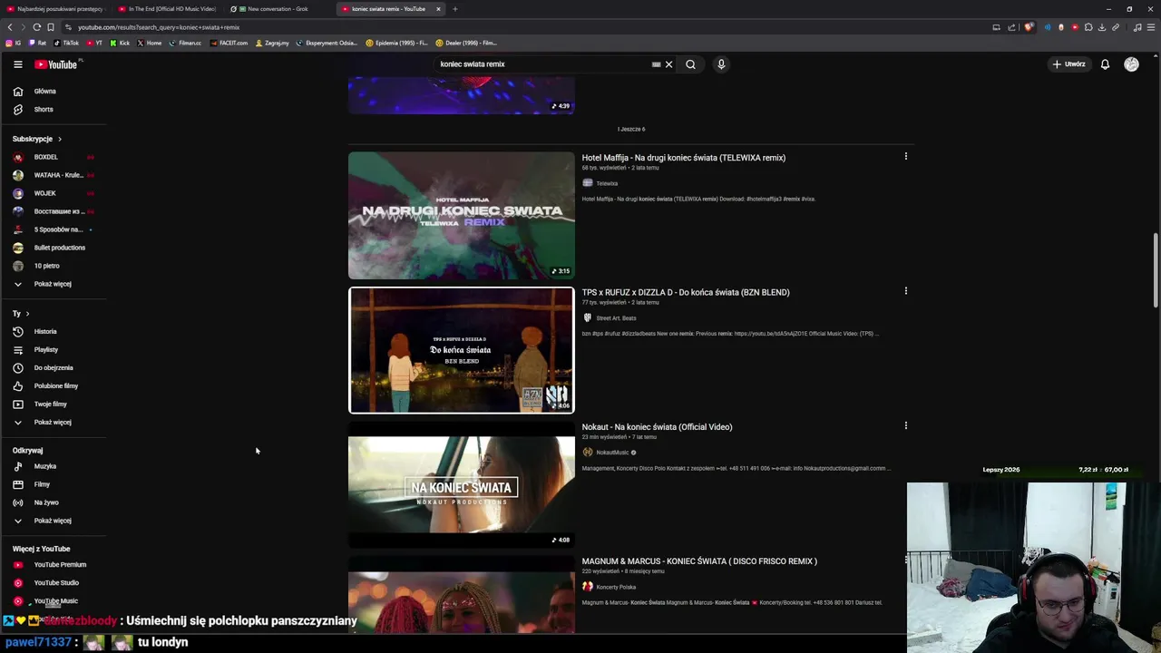This screenshot has height=653, width=1161.
Task: Click the YouTube logo
Action: point(56,64)
